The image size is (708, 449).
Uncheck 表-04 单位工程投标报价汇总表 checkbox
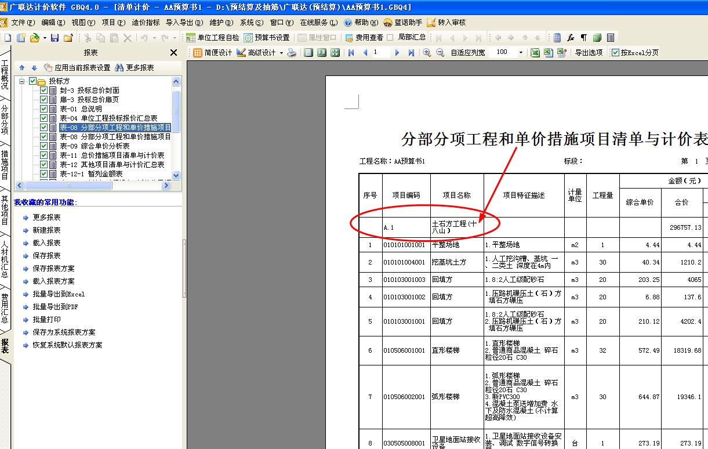coord(43,118)
